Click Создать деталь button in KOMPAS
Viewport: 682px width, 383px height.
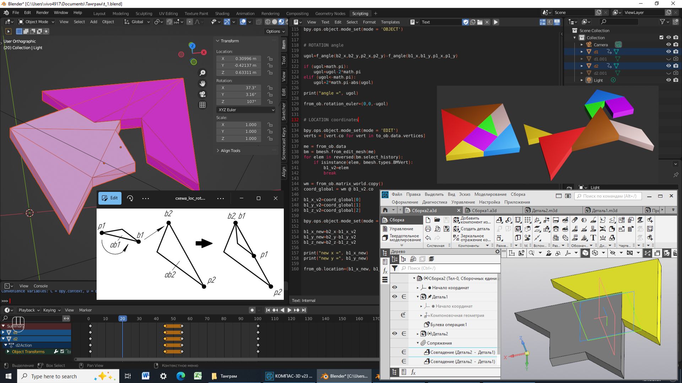click(x=472, y=229)
